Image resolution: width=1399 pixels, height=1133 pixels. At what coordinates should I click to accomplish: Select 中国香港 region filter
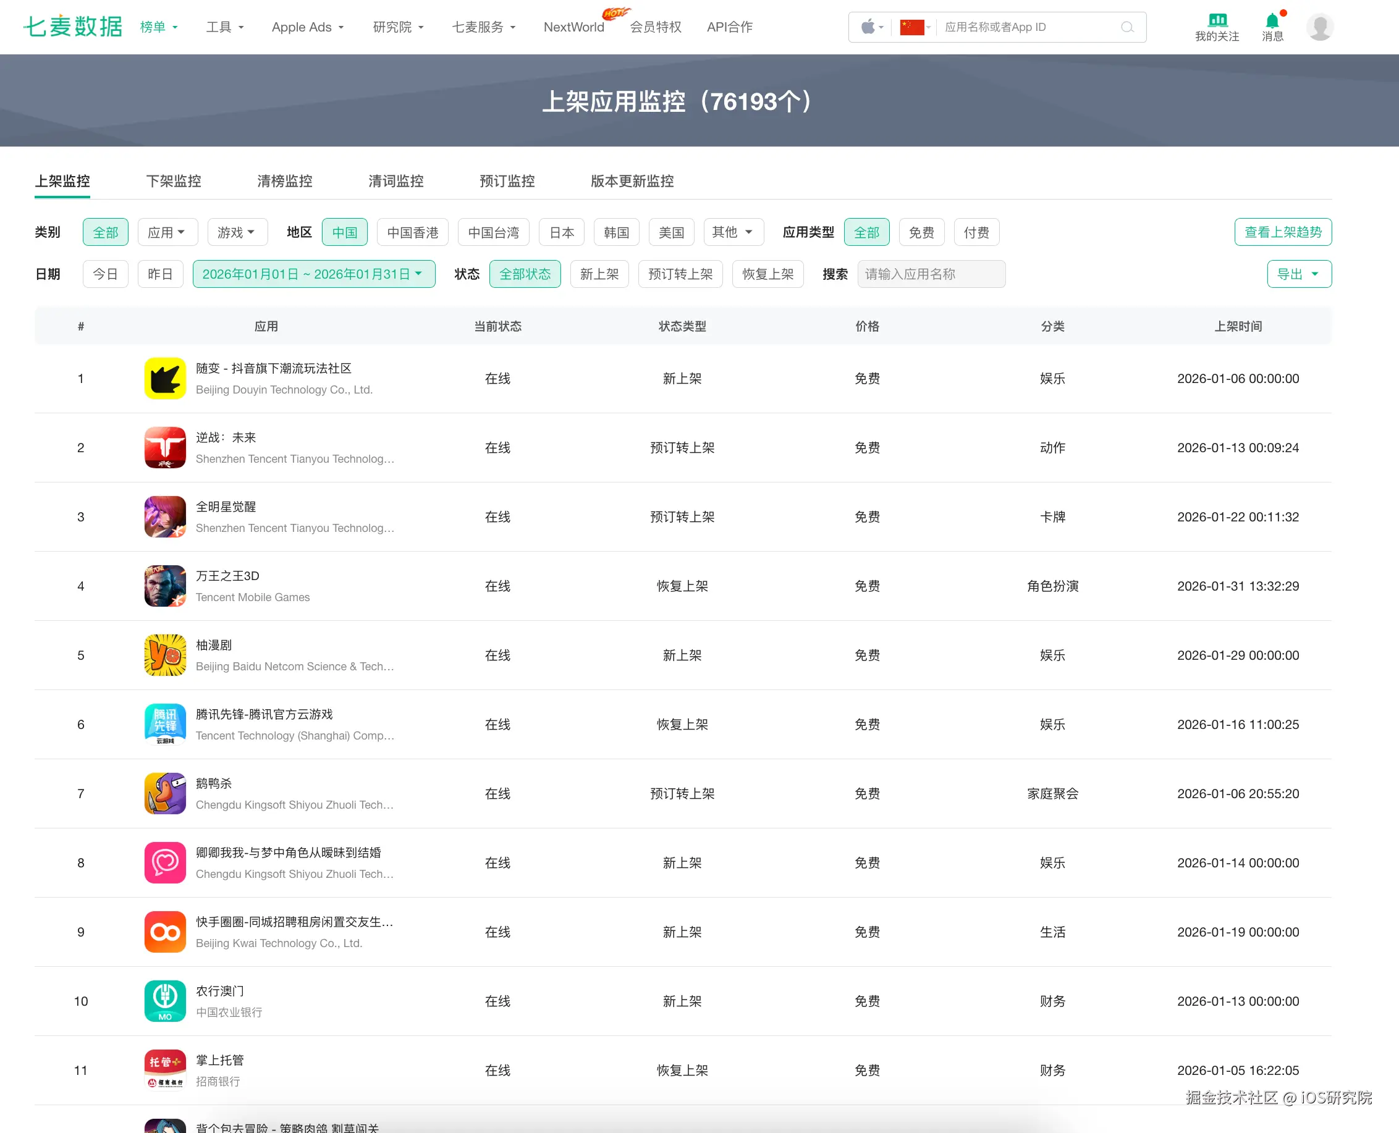[x=412, y=232]
